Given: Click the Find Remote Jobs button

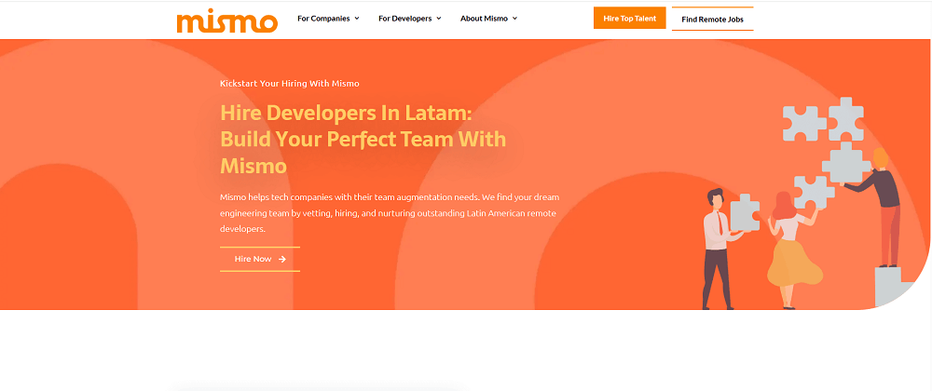Looking at the screenshot, I should click(x=712, y=19).
